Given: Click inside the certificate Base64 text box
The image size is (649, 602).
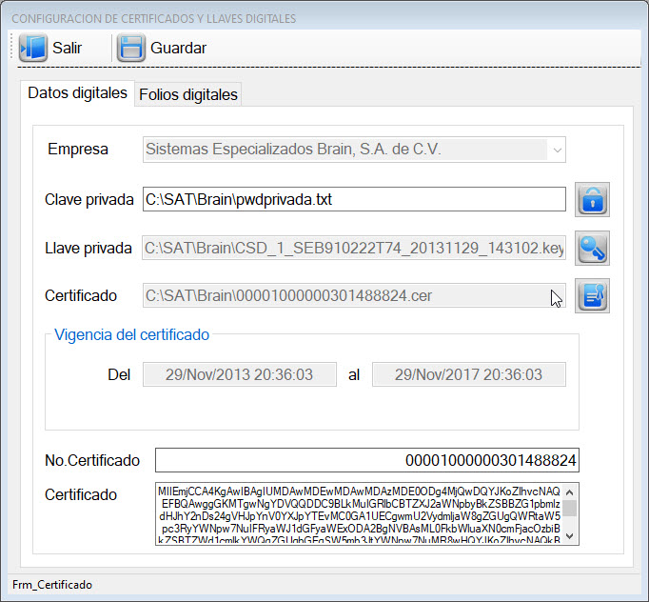Looking at the screenshot, I should 359,513.
